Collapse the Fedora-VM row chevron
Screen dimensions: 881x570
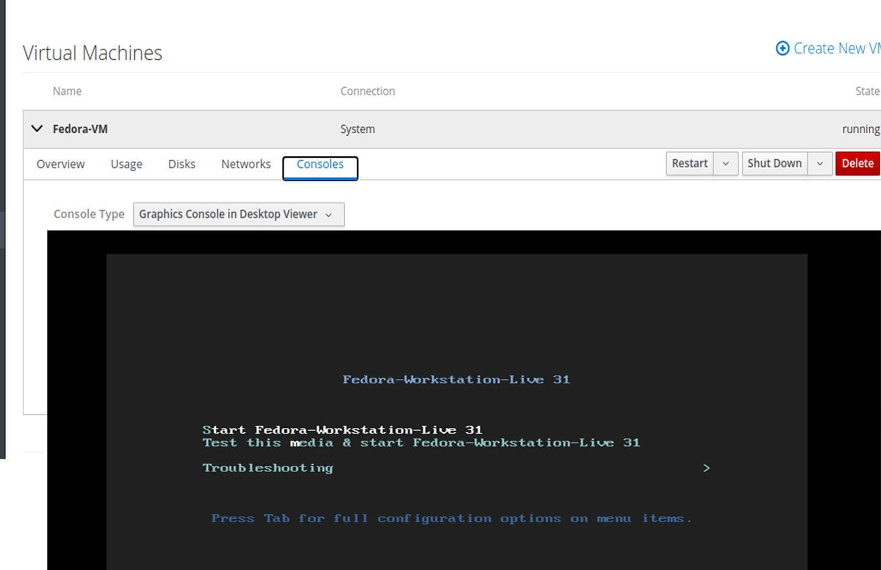37,128
